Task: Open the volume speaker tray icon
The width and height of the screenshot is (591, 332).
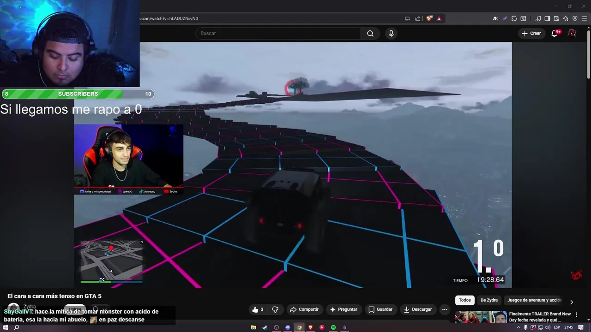Action: [548, 327]
